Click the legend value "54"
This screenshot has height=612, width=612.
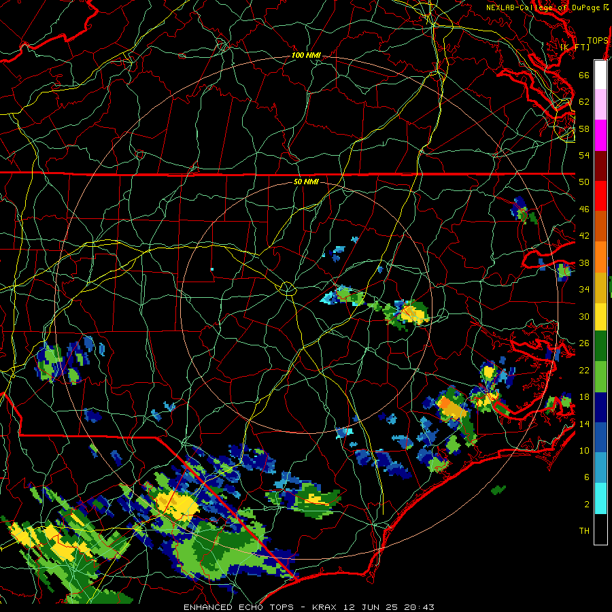coord(584,155)
